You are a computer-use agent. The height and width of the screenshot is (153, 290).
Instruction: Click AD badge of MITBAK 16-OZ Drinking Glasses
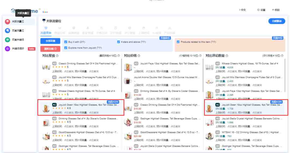tap(218, 132)
